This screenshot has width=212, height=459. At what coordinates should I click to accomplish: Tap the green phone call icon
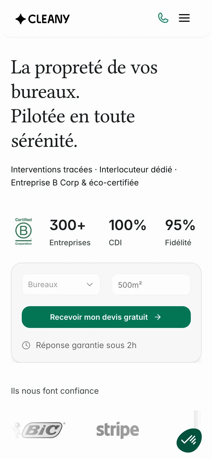tap(163, 18)
